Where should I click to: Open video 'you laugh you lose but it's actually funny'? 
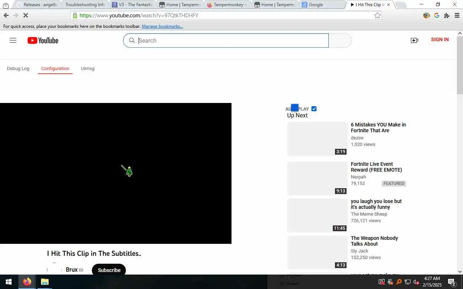[x=376, y=204]
